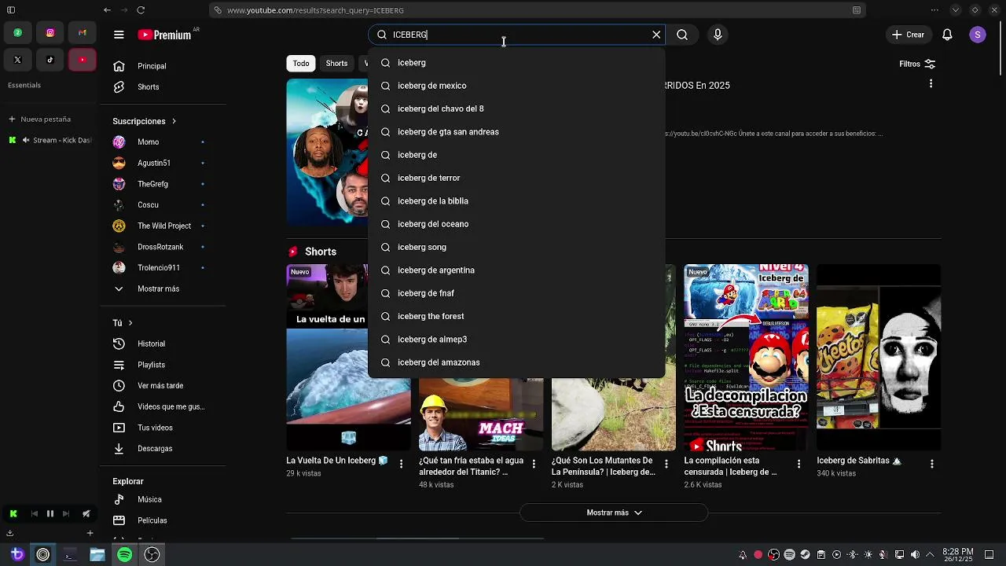Open options menu for the Titanic short
The image size is (1006, 566).
[x=534, y=464]
